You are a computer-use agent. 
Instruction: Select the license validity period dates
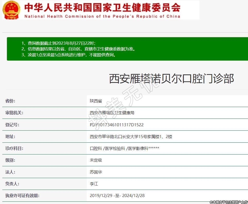(117, 196)
